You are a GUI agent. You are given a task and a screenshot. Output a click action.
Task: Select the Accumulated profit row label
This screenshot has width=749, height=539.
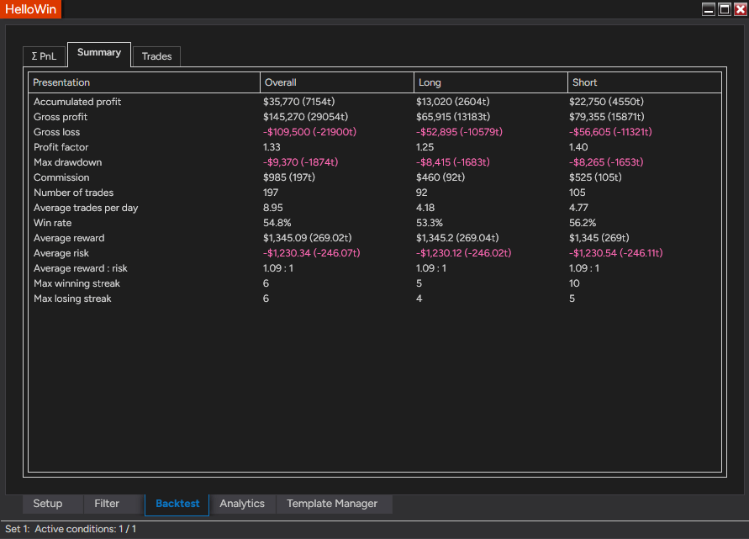tap(77, 102)
